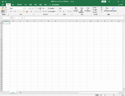Click the Share button
The image size is (125, 96).
[x=120, y=5]
